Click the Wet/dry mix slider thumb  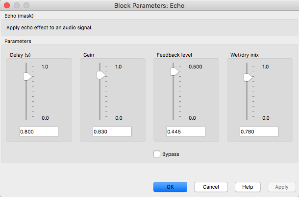pyautogui.click(x=248, y=77)
